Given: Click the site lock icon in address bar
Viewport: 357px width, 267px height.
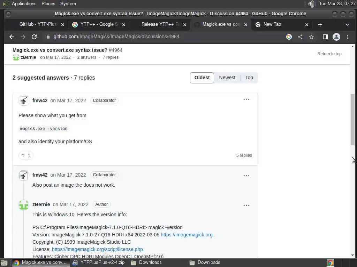Looking at the screenshot, I should 48,37.
